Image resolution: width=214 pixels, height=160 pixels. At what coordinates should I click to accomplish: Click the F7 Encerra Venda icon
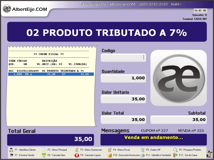pos(11,155)
